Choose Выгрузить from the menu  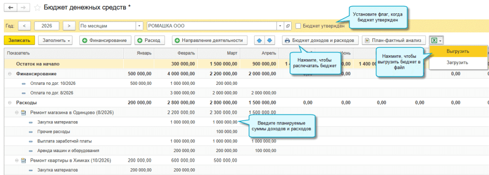[x=458, y=51]
